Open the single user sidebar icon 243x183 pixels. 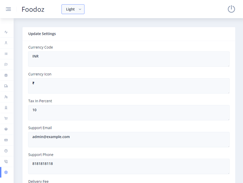coord(6,43)
